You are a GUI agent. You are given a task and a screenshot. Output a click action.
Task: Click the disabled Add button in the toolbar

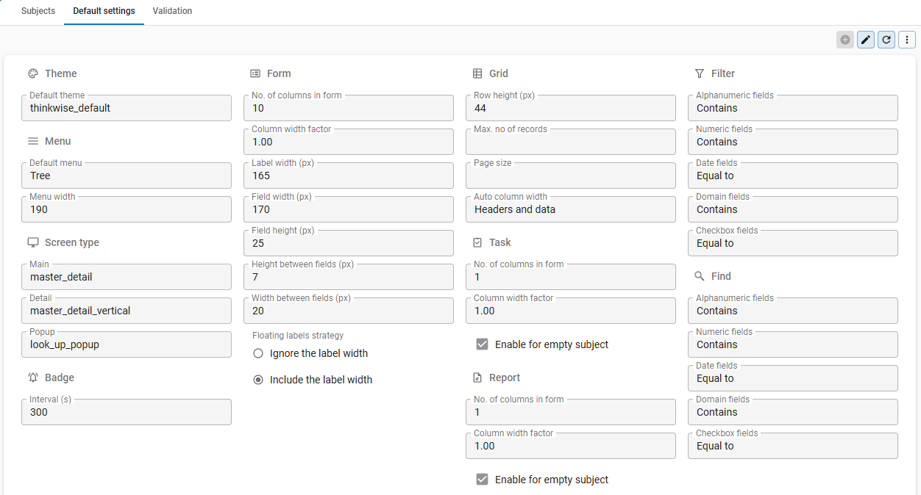[844, 40]
